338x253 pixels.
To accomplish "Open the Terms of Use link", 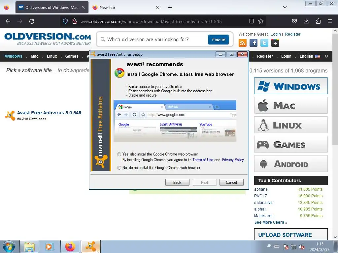I will [x=203, y=160].
